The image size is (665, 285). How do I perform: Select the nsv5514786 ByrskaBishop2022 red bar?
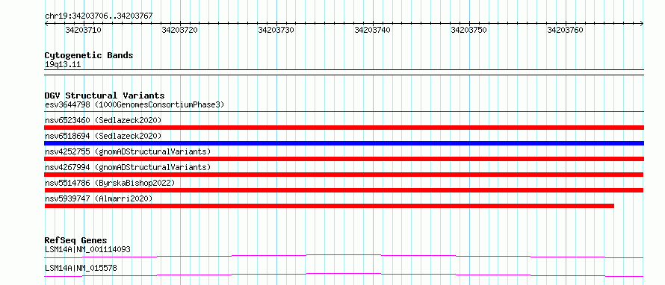point(344,190)
